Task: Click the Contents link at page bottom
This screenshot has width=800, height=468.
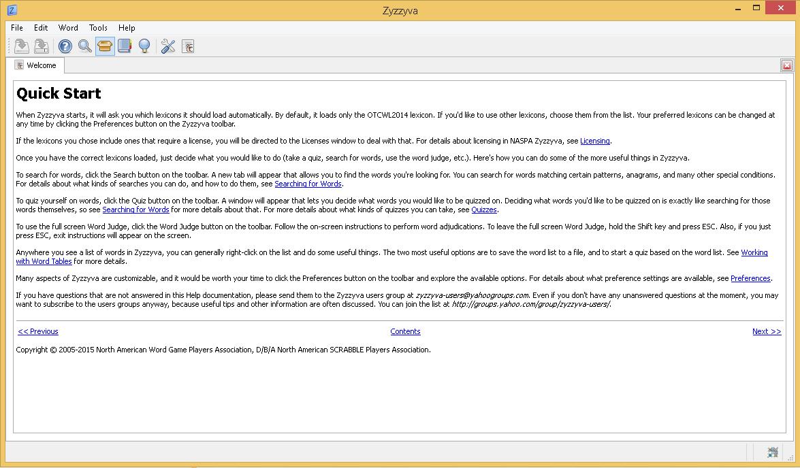Action: tap(405, 331)
